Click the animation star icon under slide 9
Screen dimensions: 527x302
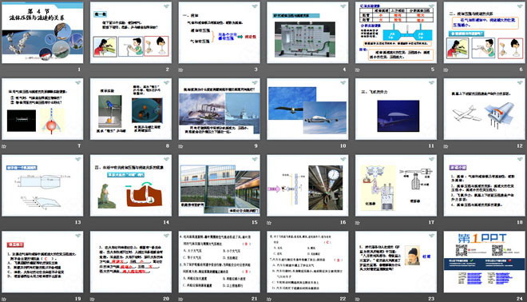pyautogui.click(x=180, y=146)
